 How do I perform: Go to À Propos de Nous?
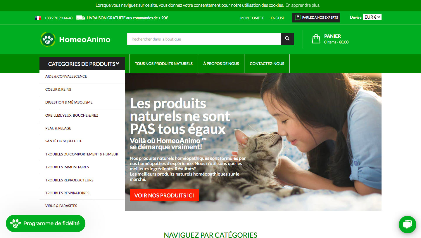(x=221, y=64)
